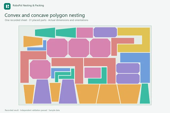Select the small pink rectangle beside green L-part
Viewport: 170px width, 113px height.
point(93,73)
